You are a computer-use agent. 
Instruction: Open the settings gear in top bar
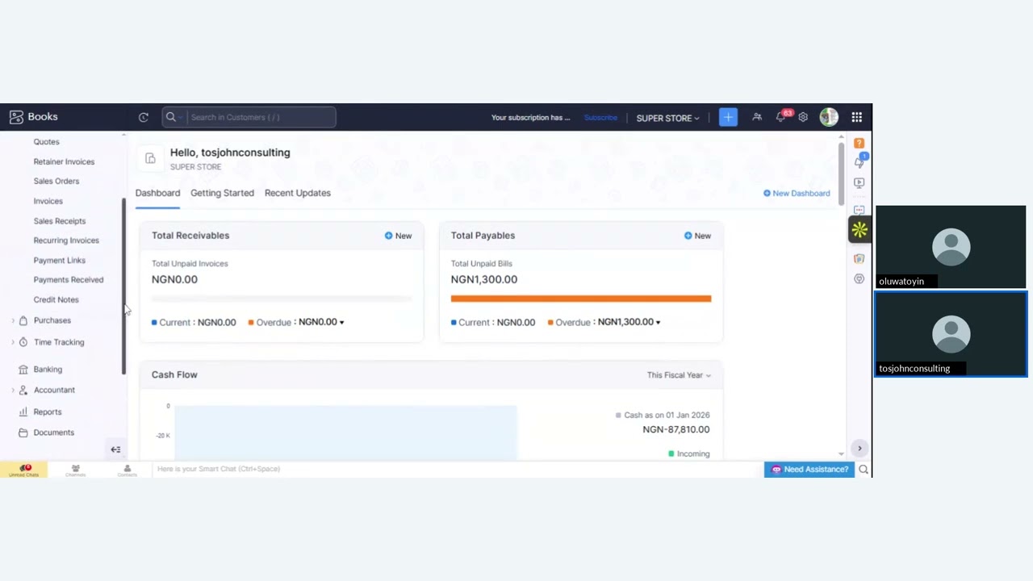click(x=803, y=117)
